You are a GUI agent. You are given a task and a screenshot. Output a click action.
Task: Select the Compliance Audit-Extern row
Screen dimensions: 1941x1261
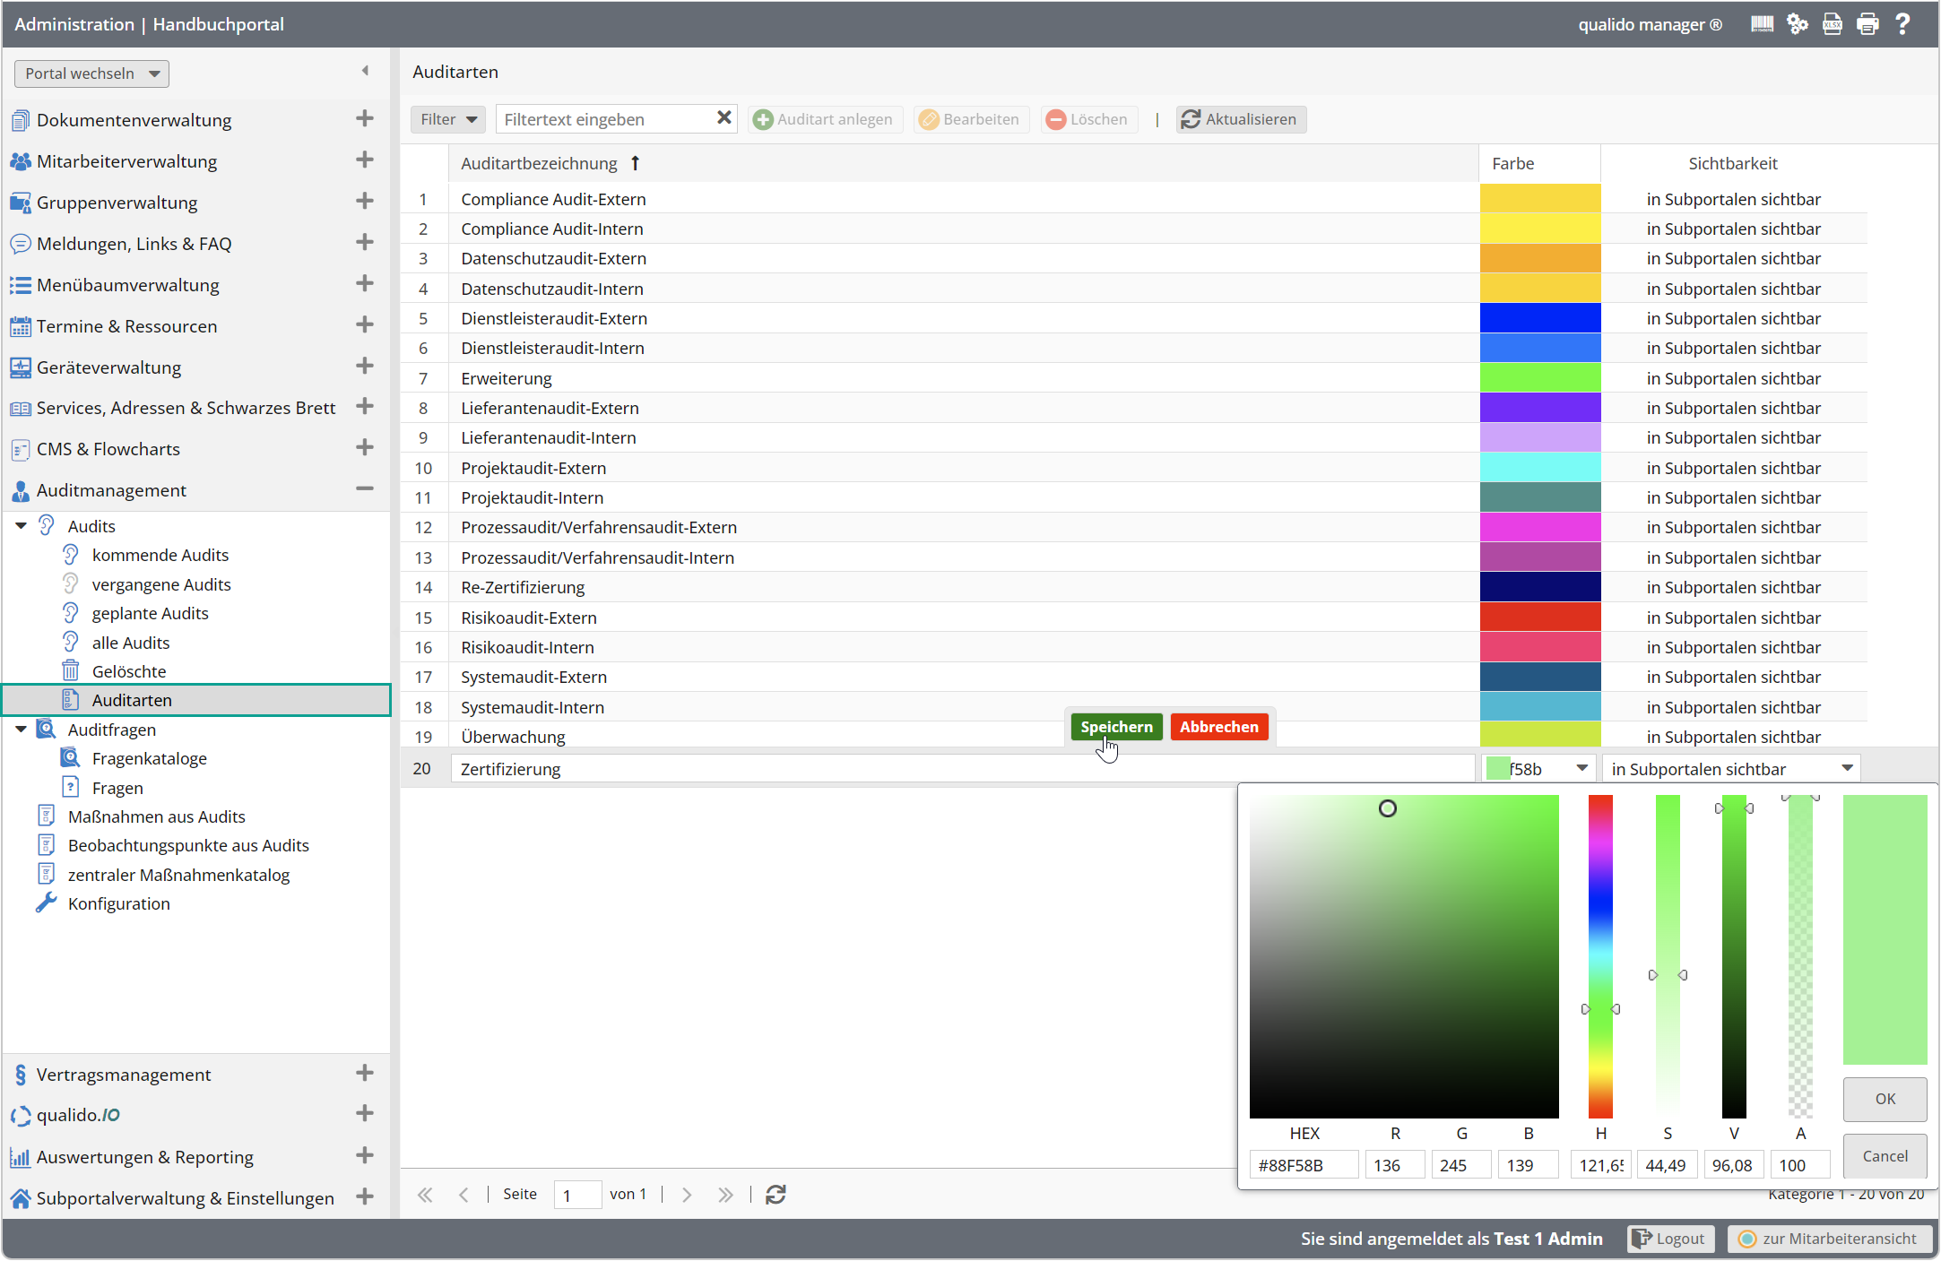point(1134,199)
